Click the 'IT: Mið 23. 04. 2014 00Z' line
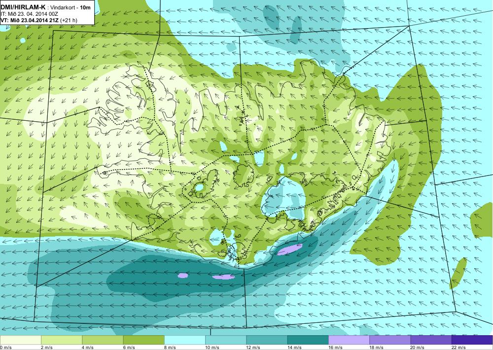The image size is (493, 350). (29, 14)
